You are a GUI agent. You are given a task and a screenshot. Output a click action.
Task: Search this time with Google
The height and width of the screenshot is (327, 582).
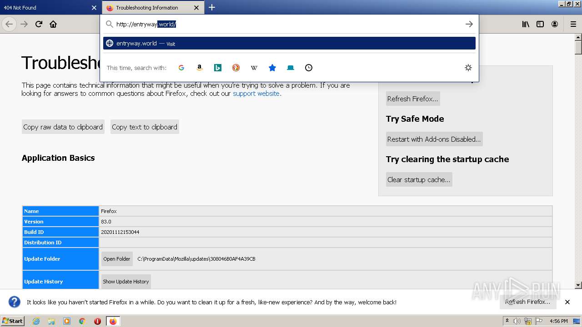coord(181,68)
